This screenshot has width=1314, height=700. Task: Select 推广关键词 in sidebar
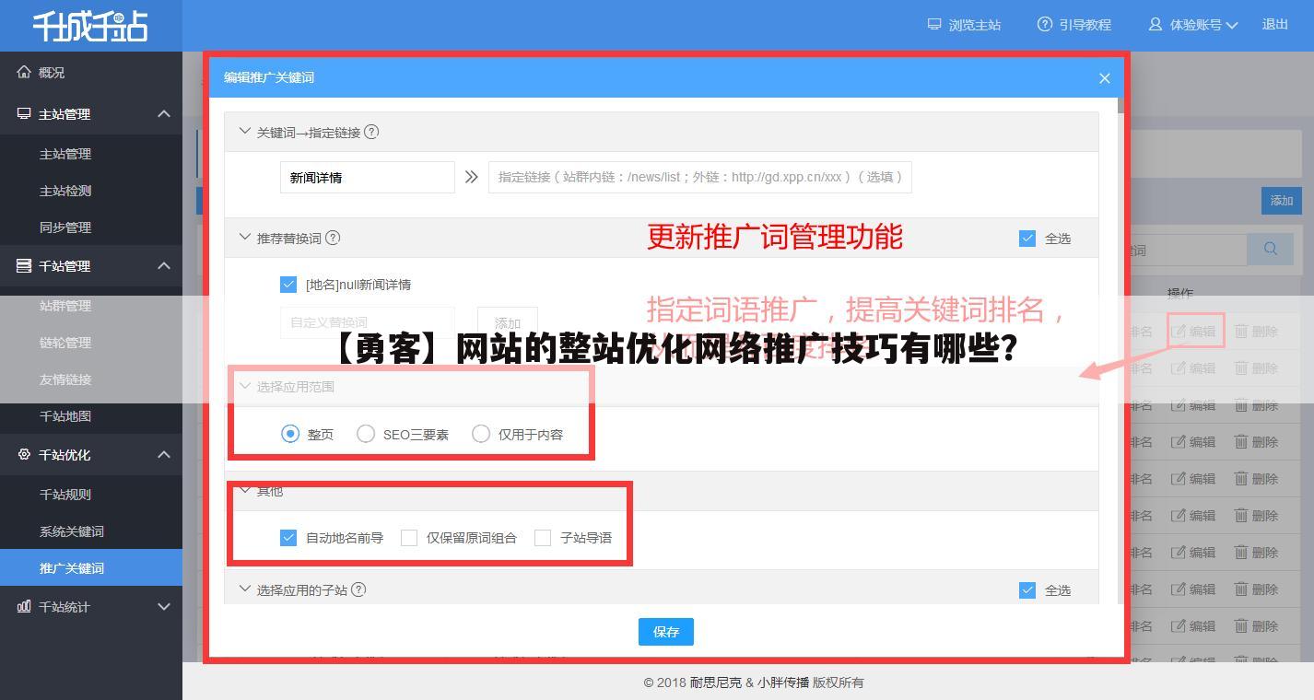coord(91,568)
